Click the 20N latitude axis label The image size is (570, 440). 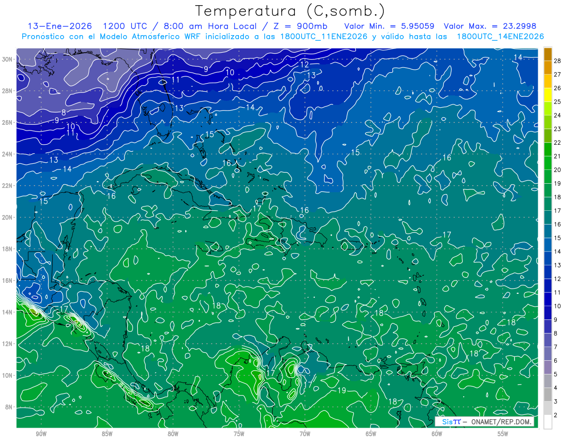tap(8, 217)
